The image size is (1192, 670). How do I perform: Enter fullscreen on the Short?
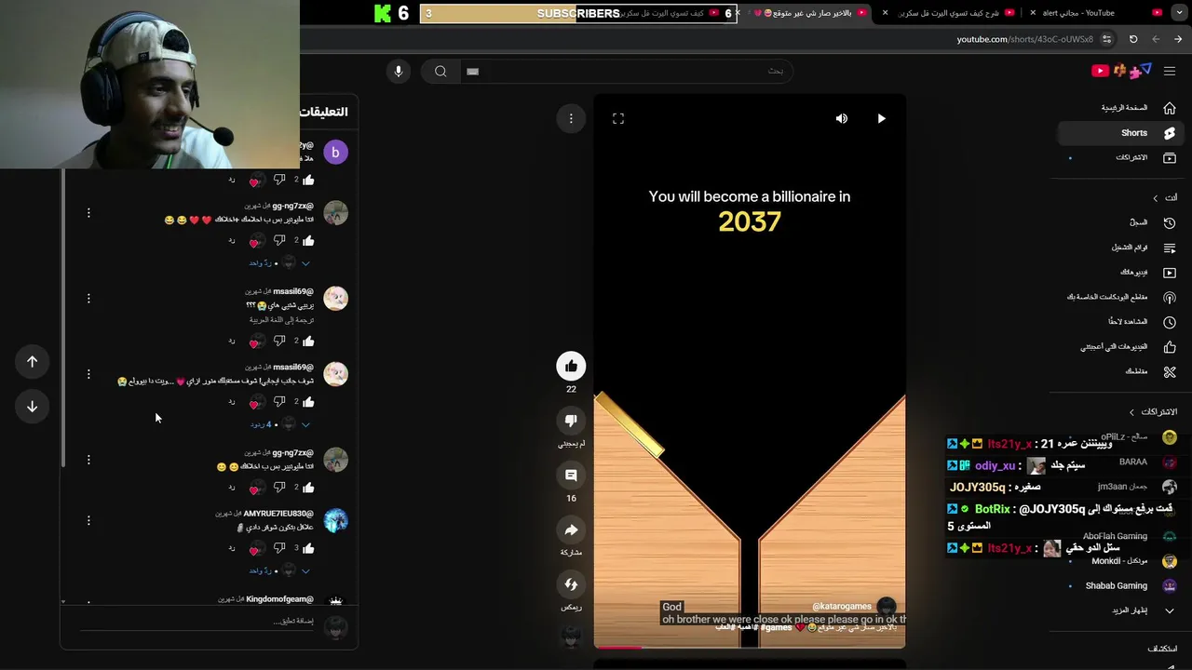(618, 118)
